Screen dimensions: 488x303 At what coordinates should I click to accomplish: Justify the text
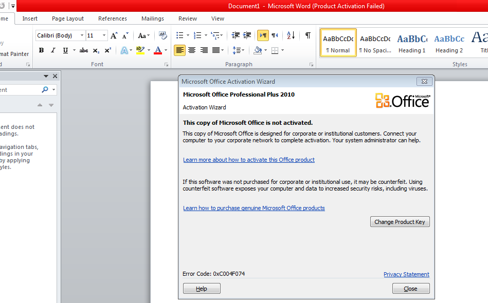pyautogui.click(x=216, y=50)
